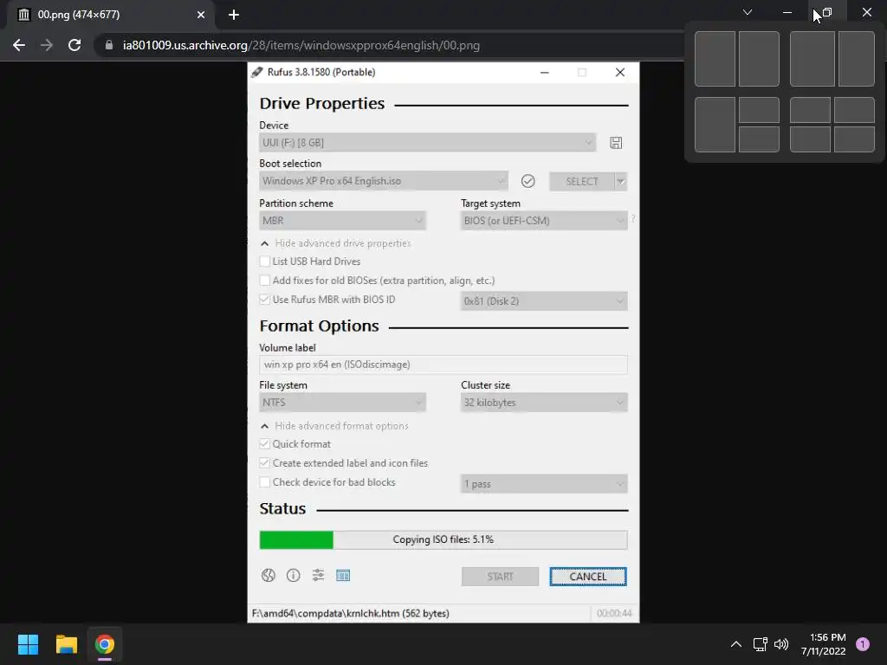
Task: Click the Copying ISO files progress bar
Action: point(443,539)
